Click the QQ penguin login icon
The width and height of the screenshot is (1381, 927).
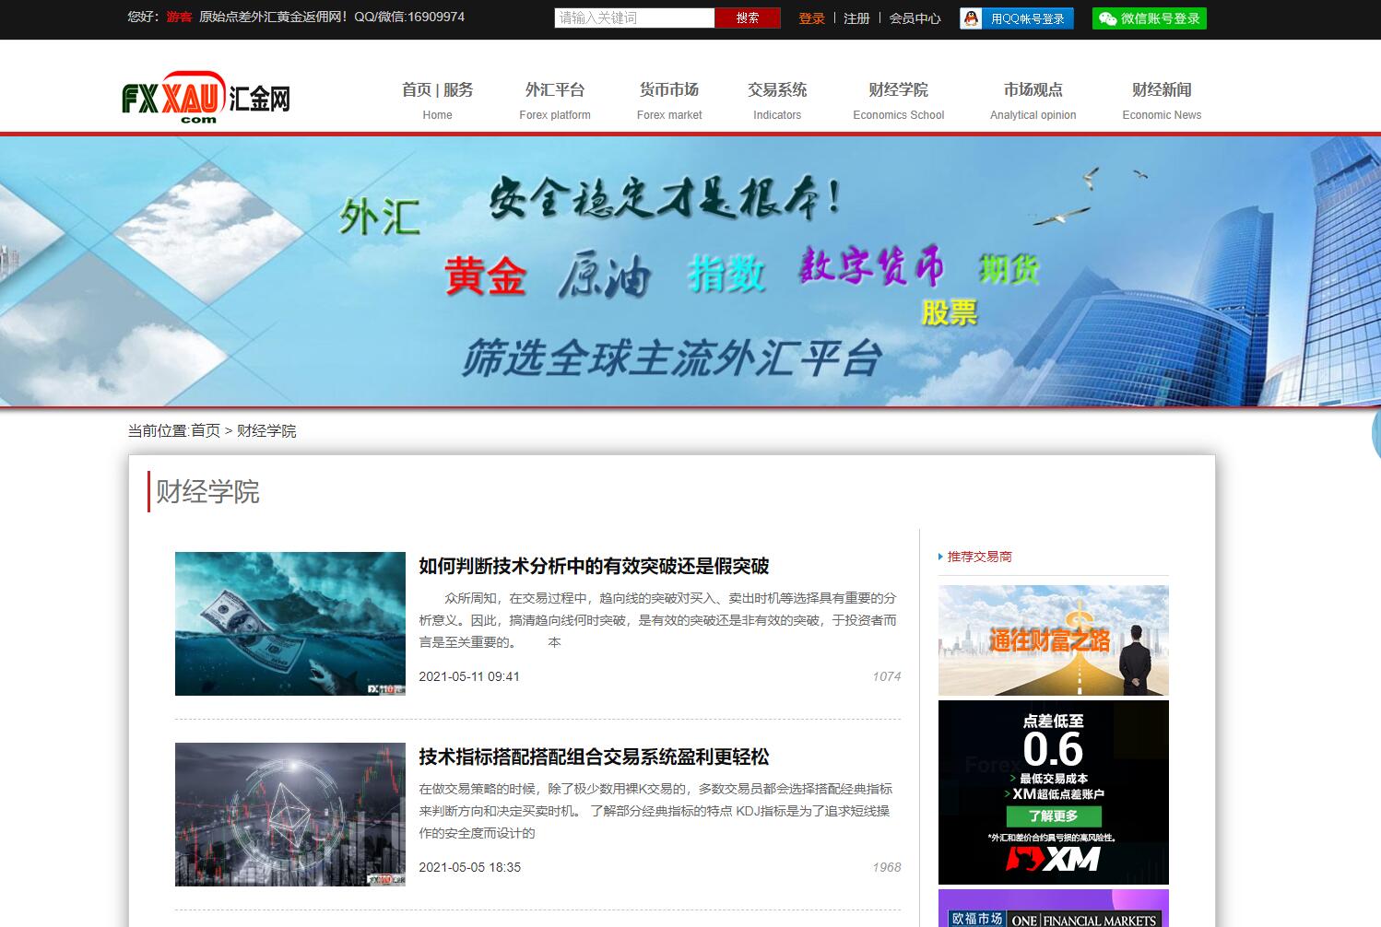click(x=971, y=18)
